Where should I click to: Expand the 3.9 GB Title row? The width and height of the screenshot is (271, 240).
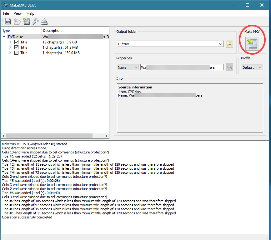coord(10,42)
